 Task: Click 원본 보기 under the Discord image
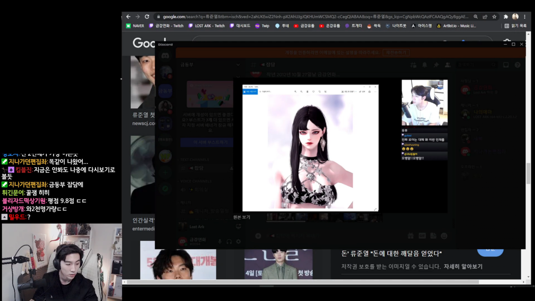pyautogui.click(x=242, y=217)
